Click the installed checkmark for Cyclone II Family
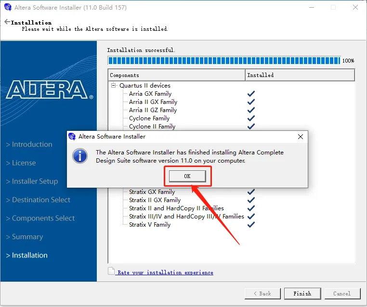 point(251,126)
